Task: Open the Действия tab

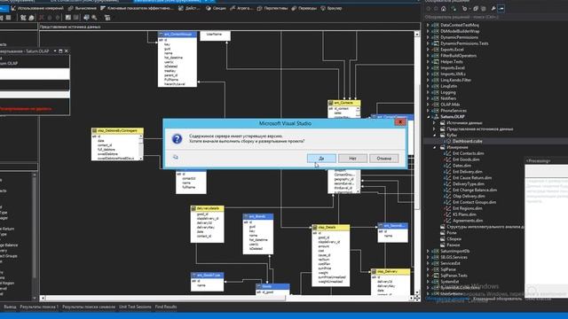Action: (x=189, y=8)
